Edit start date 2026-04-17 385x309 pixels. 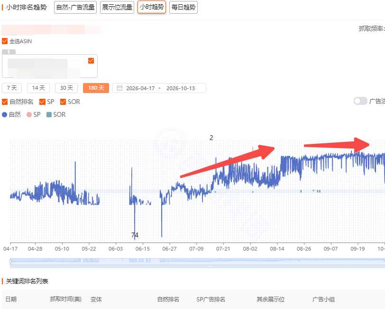(140, 88)
